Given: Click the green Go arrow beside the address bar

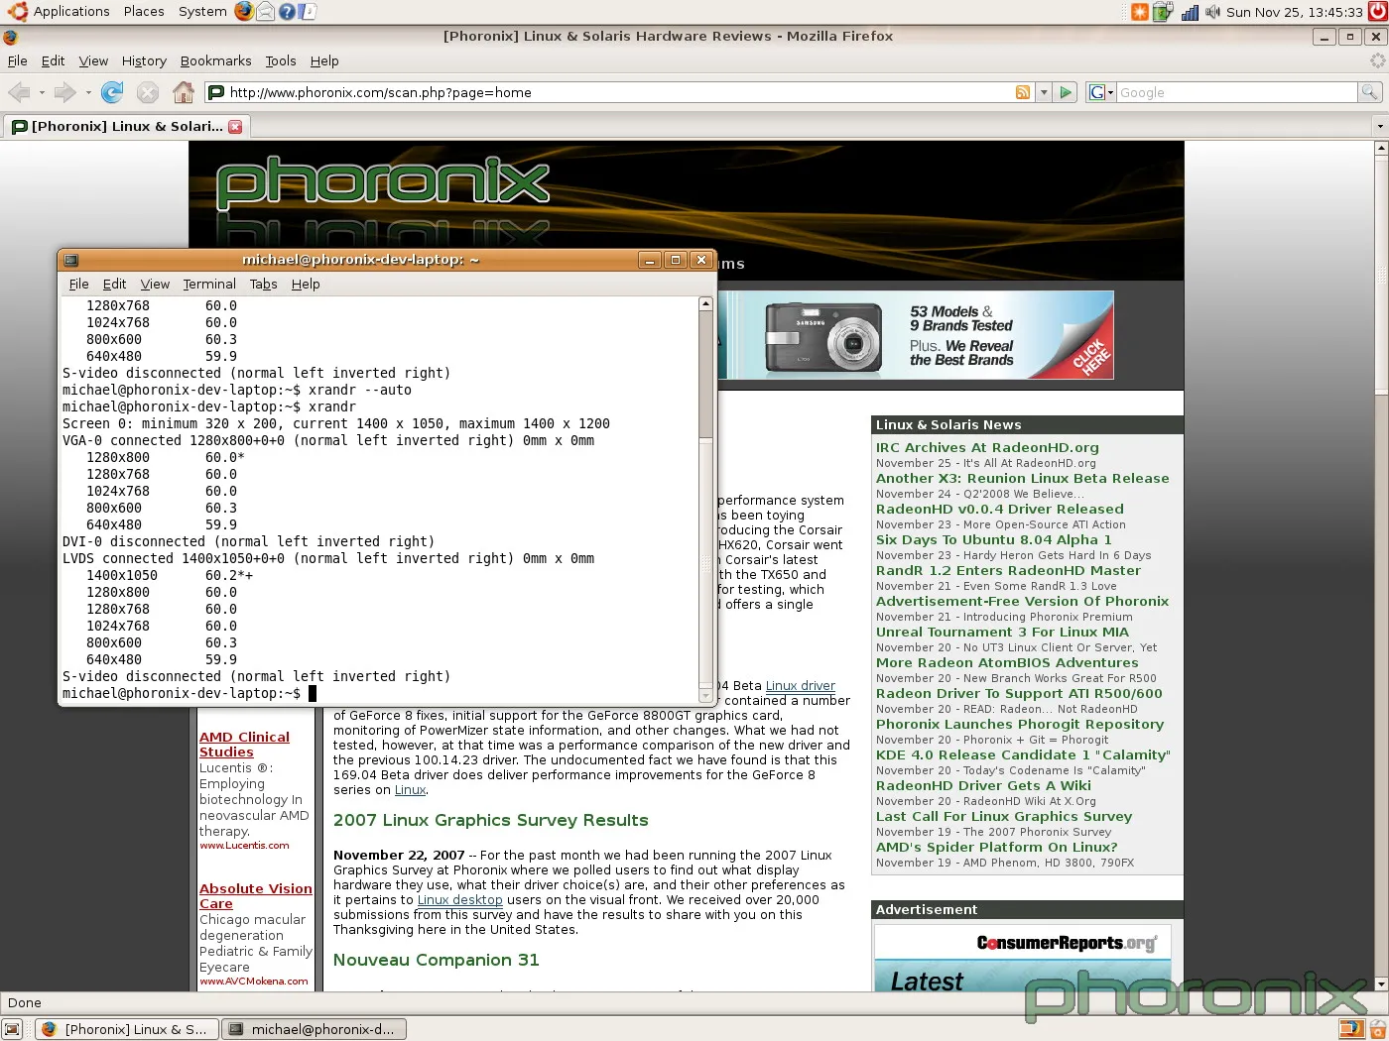Looking at the screenshot, I should [1066, 92].
